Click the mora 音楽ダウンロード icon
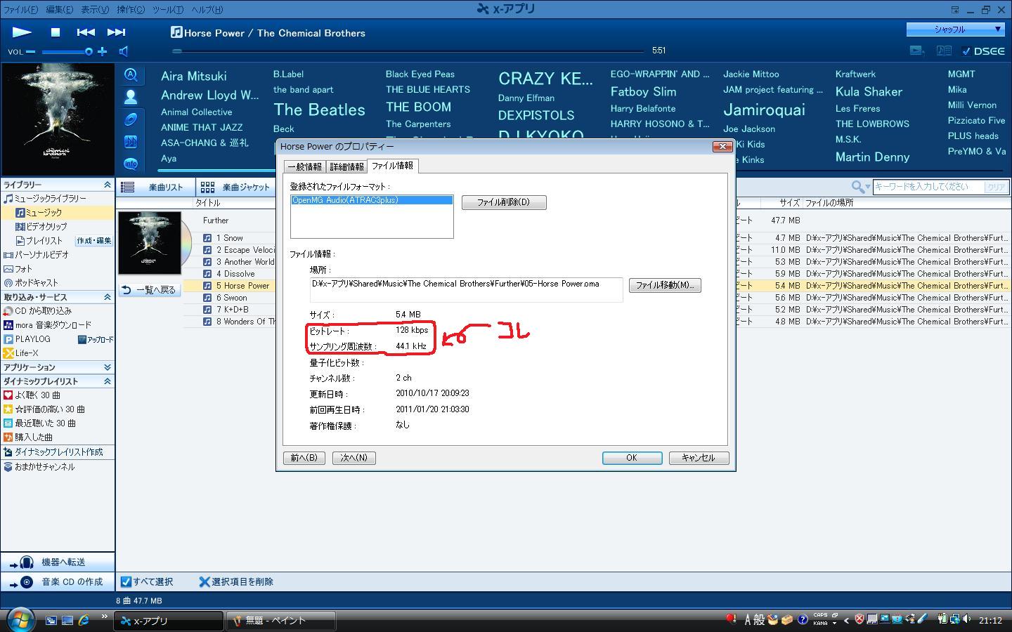This screenshot has height=632, width=1012. 8,325
